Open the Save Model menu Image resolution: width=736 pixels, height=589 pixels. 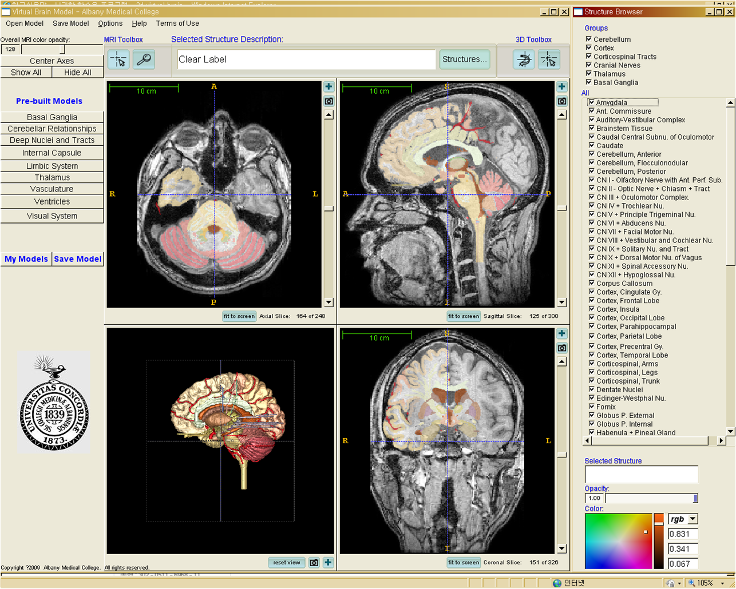71,23
